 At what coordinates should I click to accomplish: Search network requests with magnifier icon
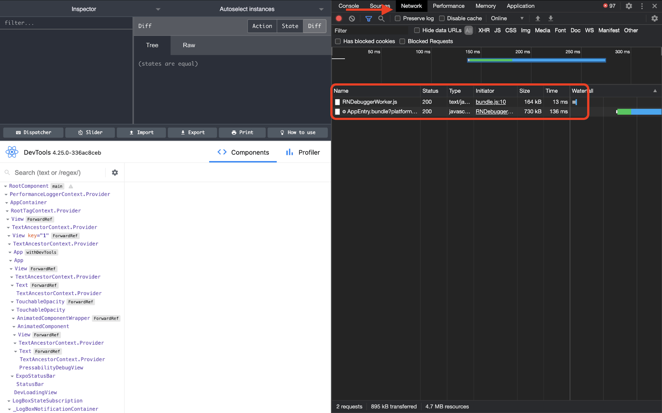point(381,19)
